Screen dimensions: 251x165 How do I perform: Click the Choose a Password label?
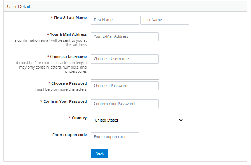pos(69,83)
